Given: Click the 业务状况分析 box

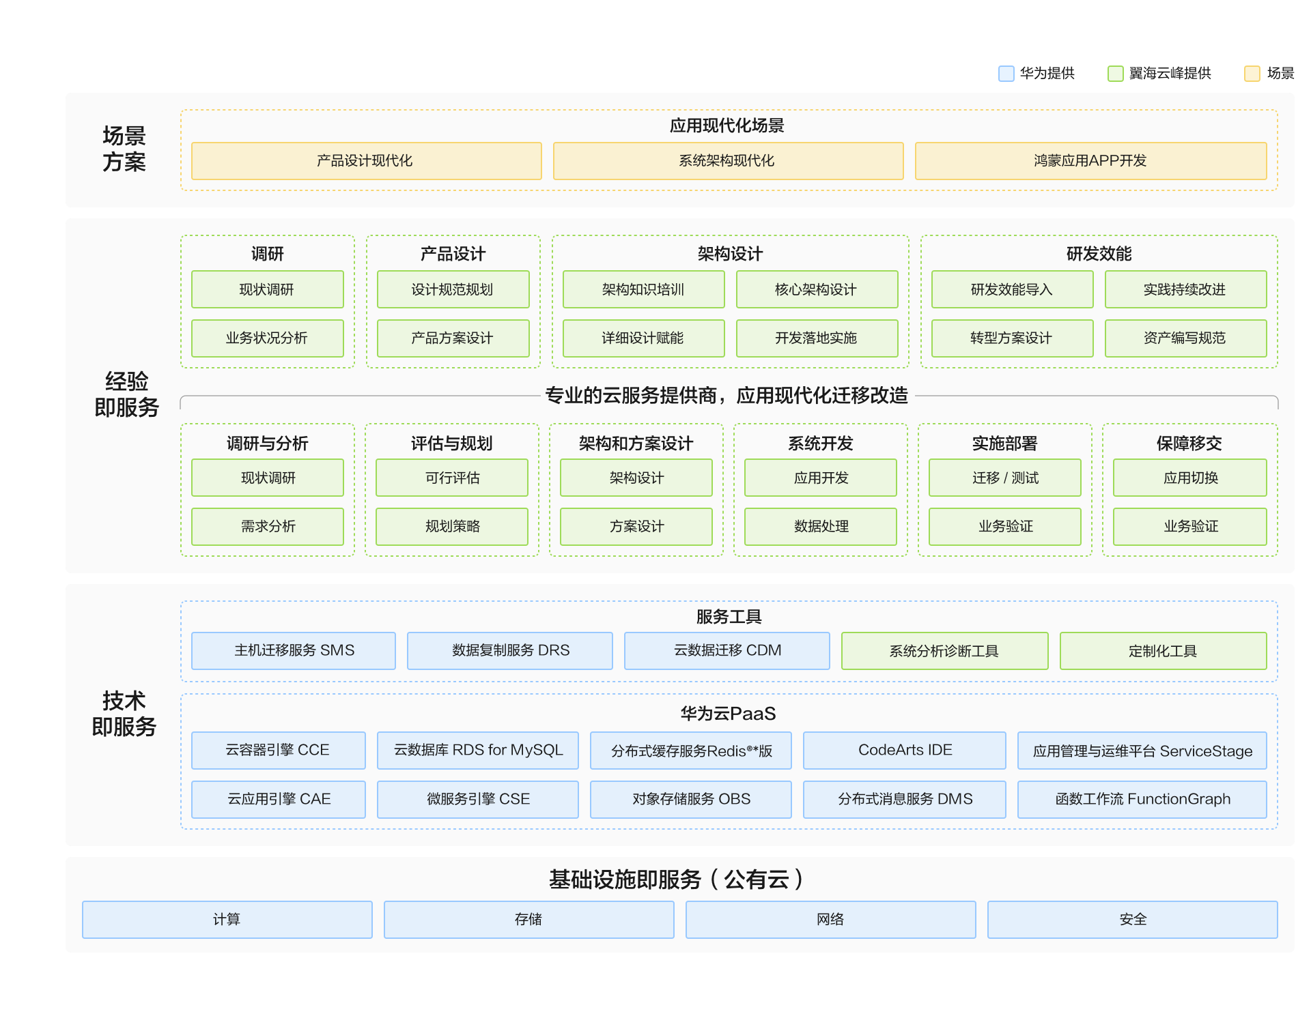Looking at the screenshot, I should click(267, 338).
